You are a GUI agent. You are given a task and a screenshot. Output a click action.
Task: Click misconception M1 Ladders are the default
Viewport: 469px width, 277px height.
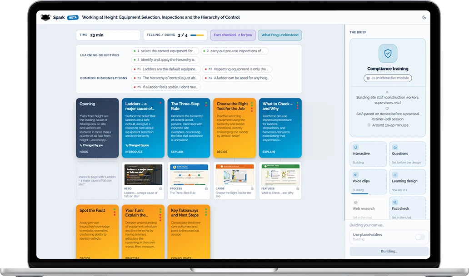[x=166, y=69]
